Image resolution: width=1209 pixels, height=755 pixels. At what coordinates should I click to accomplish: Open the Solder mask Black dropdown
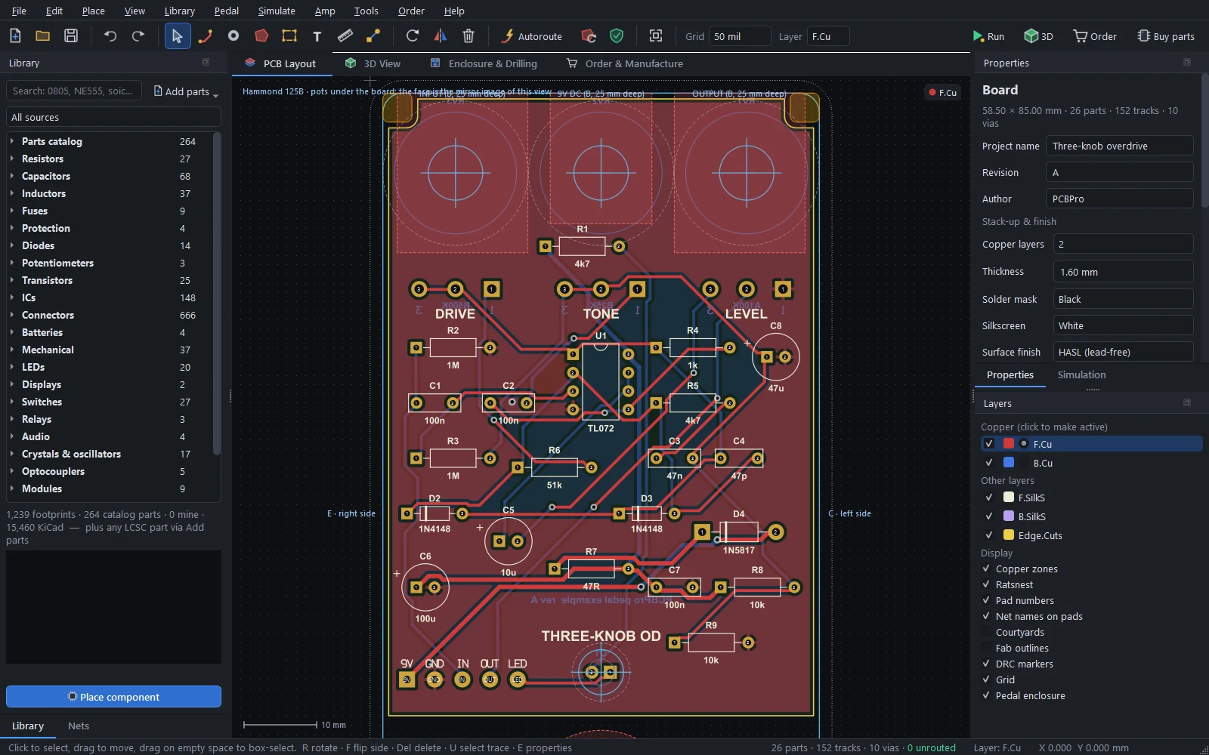(1123, 299)
